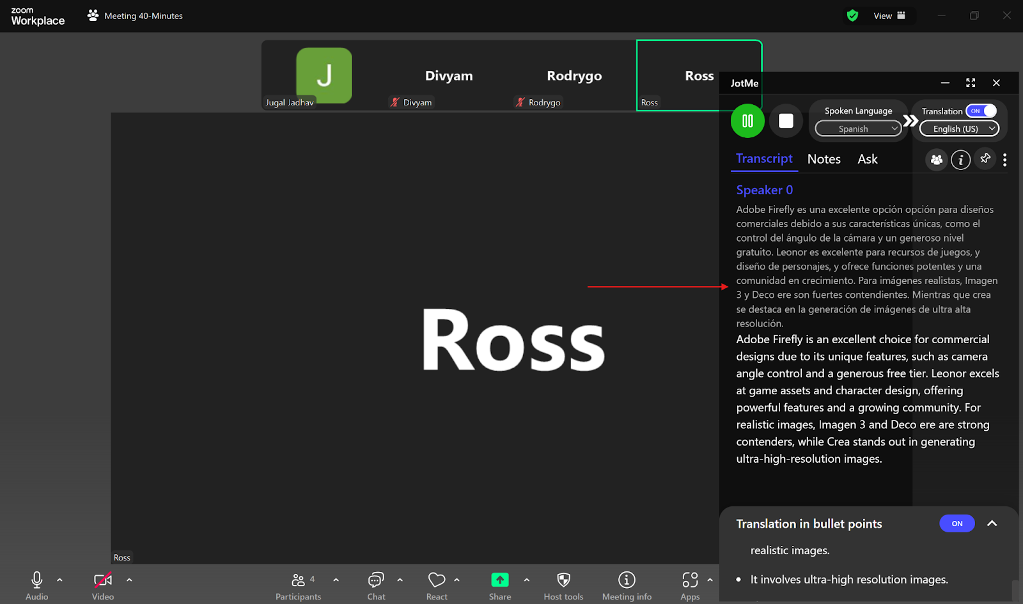Close the JotMe panel
1023x604 pixels.
tap(996, 82)
